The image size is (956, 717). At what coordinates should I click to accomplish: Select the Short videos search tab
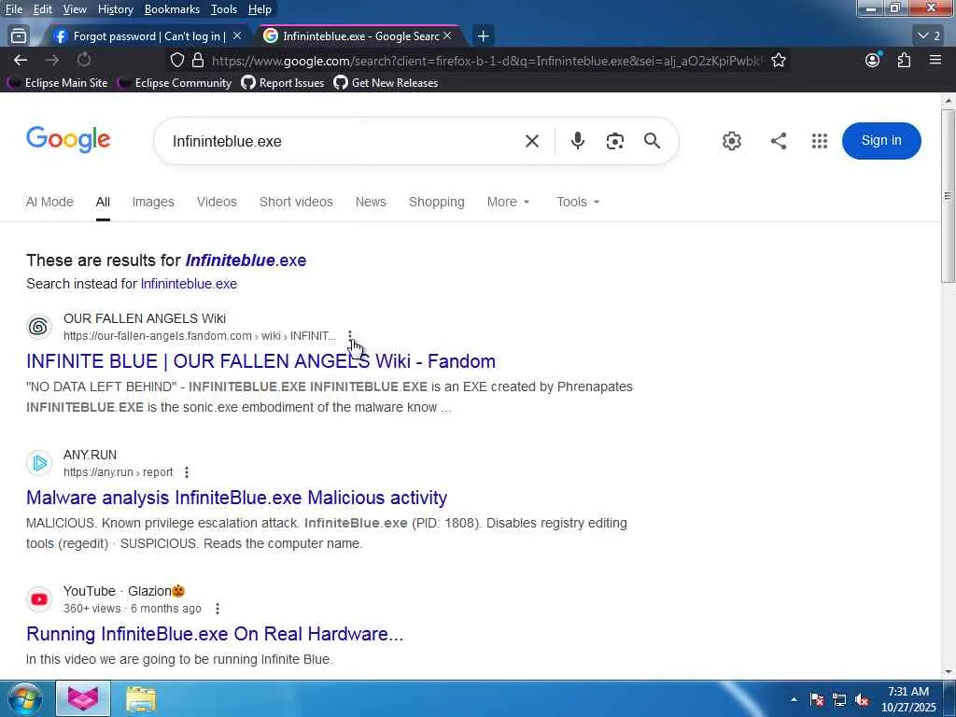296,202
